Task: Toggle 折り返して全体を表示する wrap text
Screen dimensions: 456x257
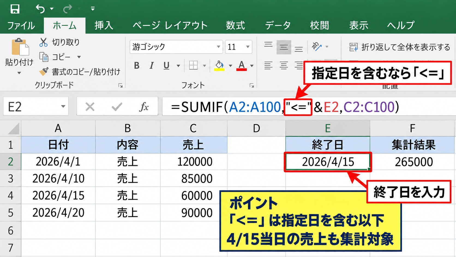Action: [x=400, y=47]
